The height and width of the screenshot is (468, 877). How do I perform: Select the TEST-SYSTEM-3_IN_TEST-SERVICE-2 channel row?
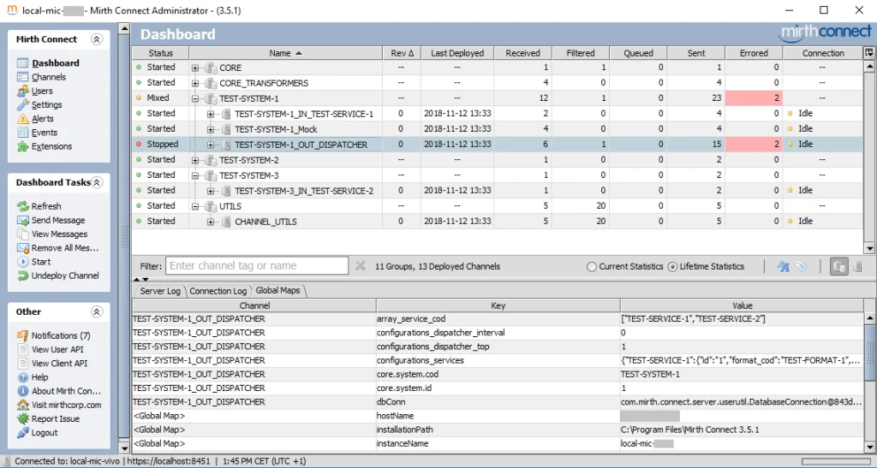pyautogui.click(x=498, y=191)
